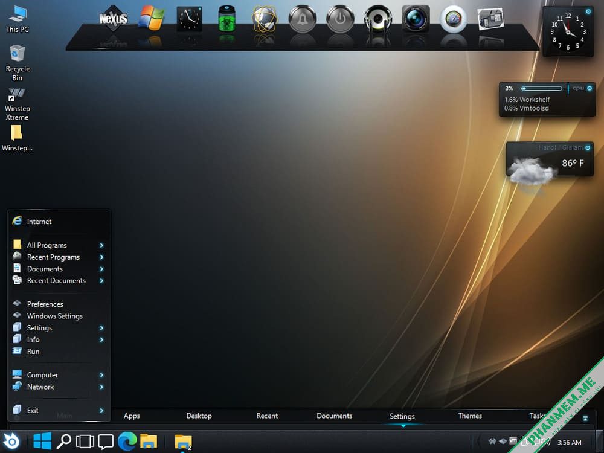
Task: Open the green biohazard canister dock icon
Action: [227, 18]
